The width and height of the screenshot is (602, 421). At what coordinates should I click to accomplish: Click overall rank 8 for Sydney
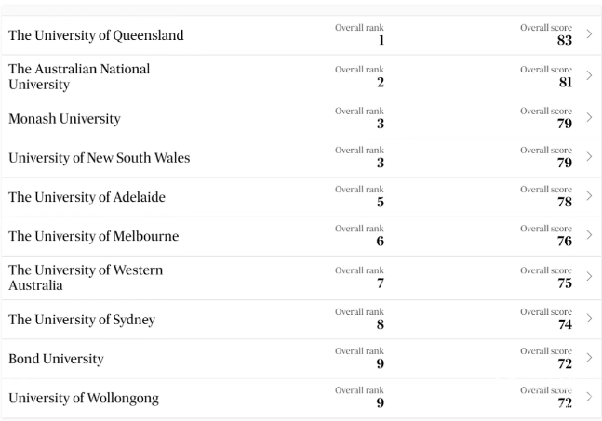click(x=381, y=324)
